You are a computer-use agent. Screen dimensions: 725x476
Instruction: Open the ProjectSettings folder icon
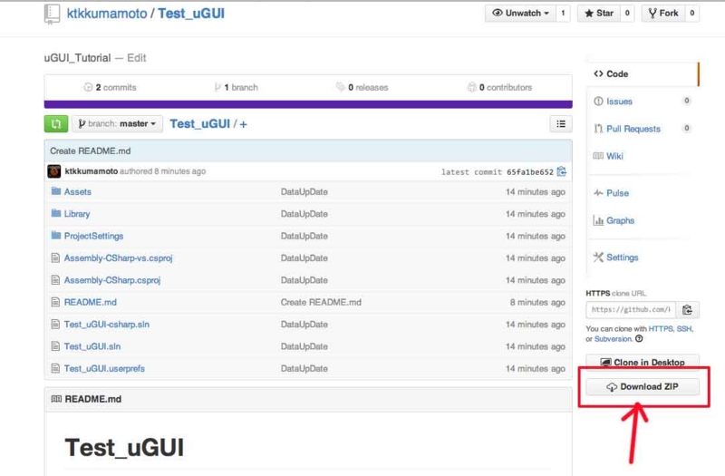tap(56, 236)
